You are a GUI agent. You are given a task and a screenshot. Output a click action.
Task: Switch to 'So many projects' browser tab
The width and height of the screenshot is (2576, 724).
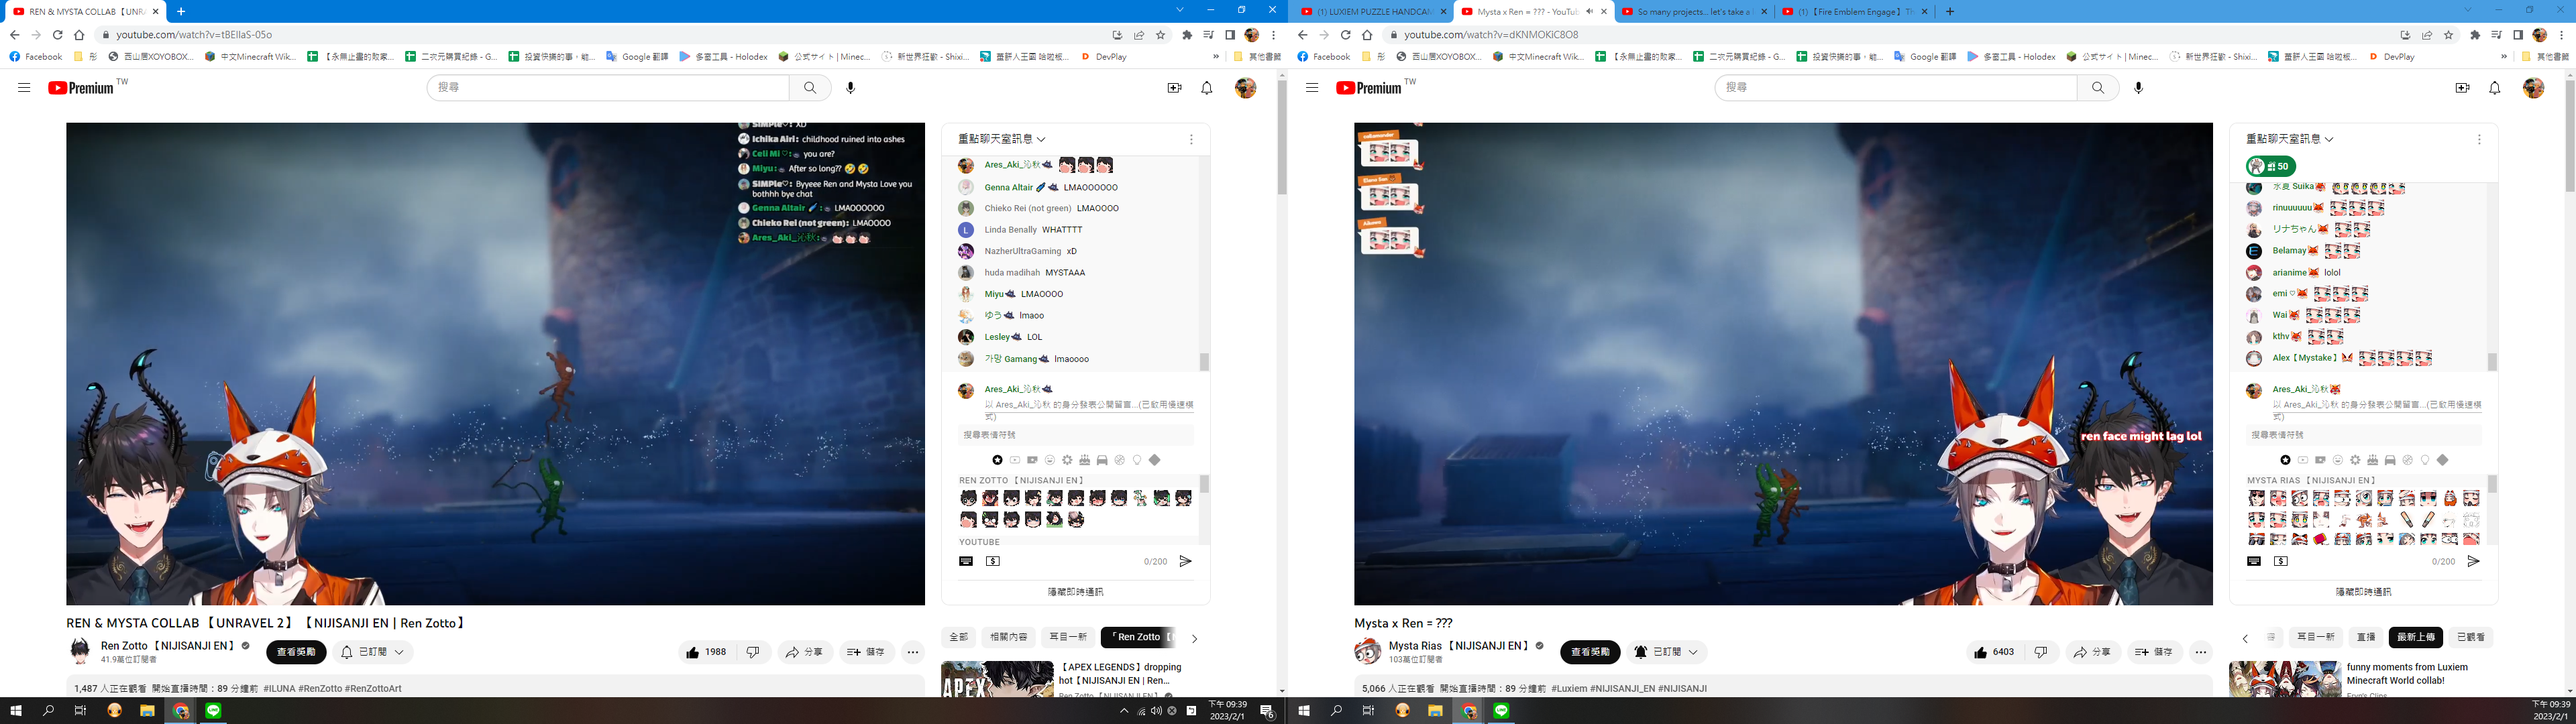pyautogui.click(x=1693, y=12)
